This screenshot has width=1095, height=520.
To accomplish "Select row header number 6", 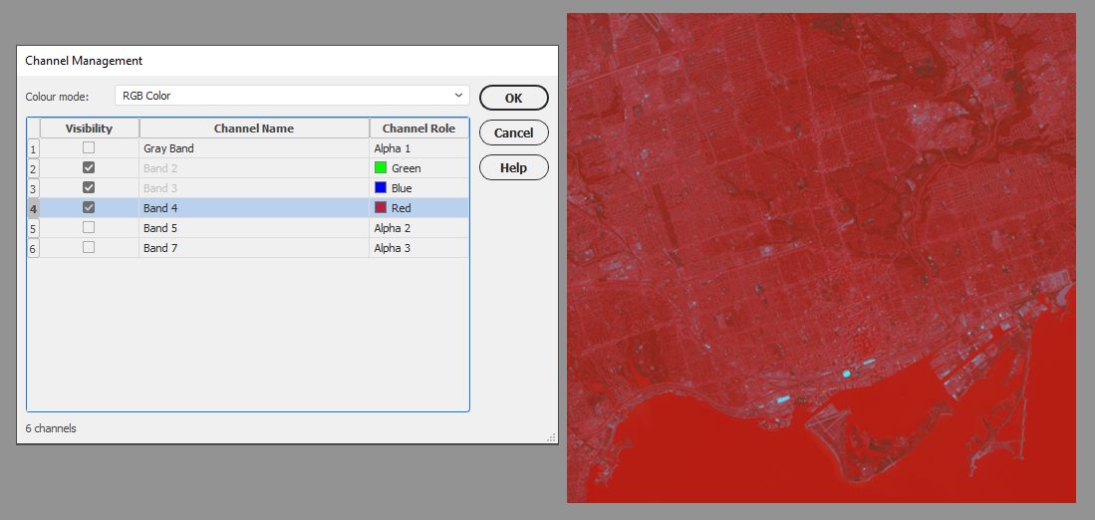I will (34, 248).
